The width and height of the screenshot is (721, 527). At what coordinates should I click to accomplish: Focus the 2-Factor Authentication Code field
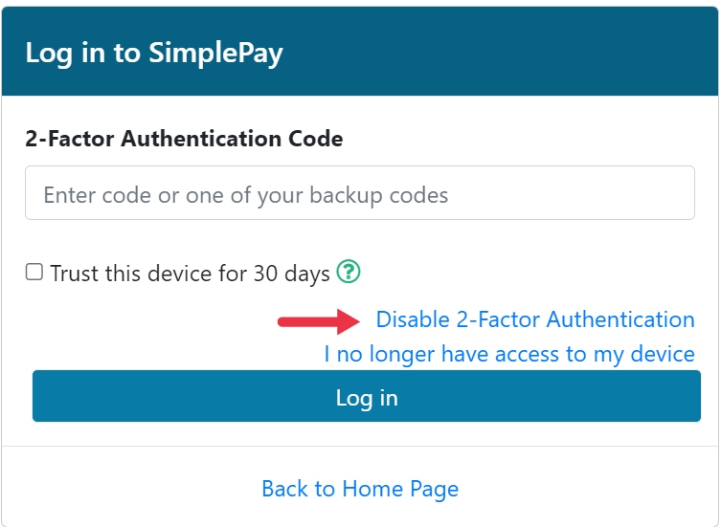pyautogui.click(x=359, y=193)
